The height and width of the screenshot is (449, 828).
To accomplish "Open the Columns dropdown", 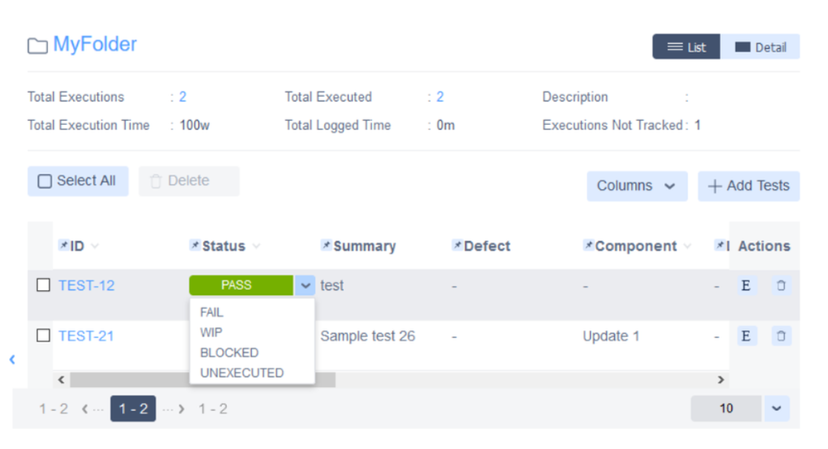I will [x=637, y=186].
